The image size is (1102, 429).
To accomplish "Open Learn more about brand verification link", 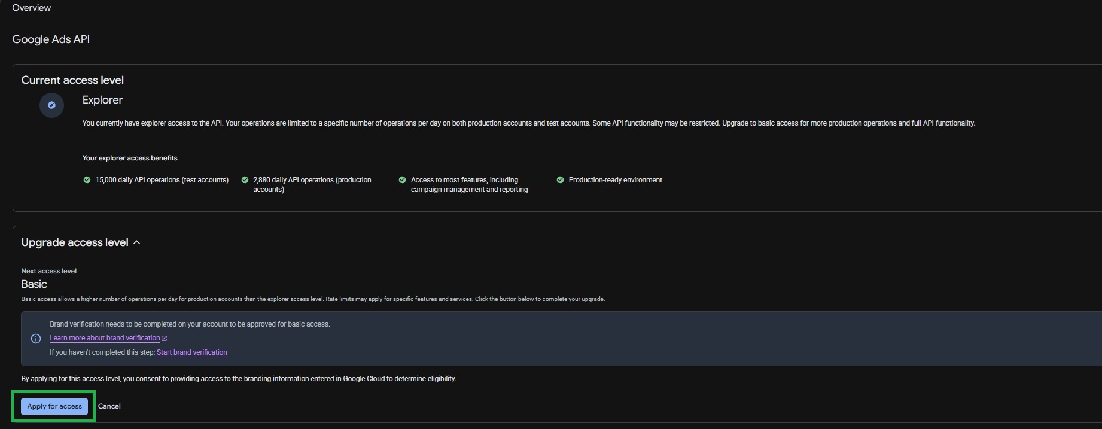I will pos(105,338).
